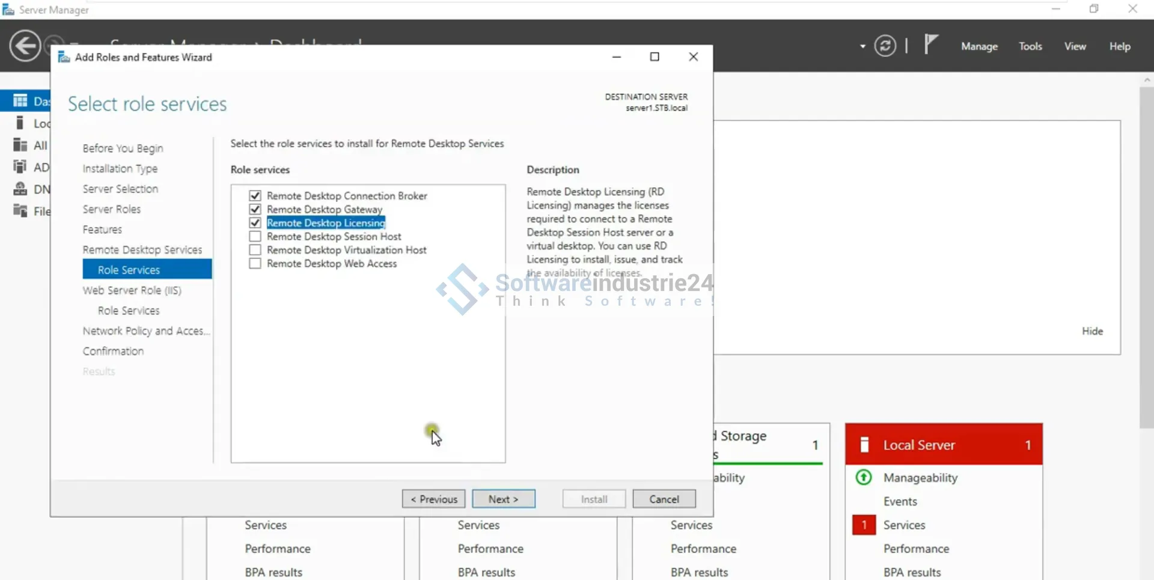Select the Dashboard icon in sidebar
1154x580 pixels.
[x=20, y=101]
